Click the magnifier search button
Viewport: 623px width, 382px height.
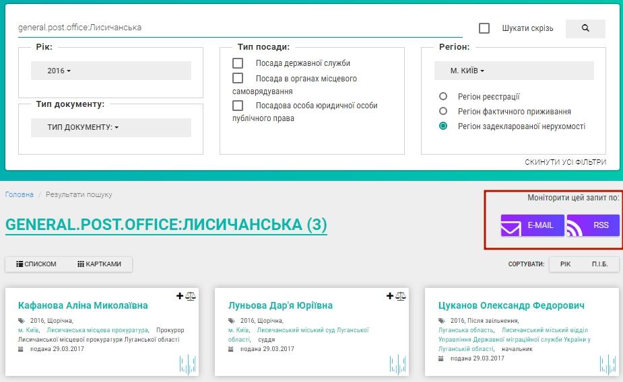[x=585, y=28]
